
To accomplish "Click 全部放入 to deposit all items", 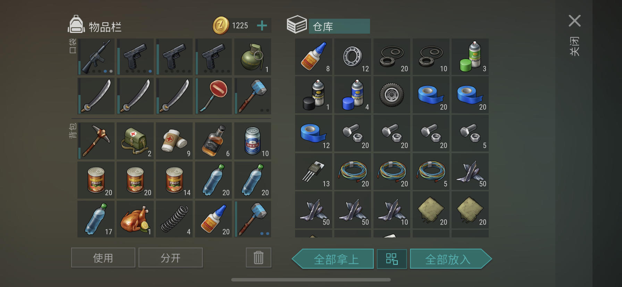I will pyautogui.click(x=451, y=259).
